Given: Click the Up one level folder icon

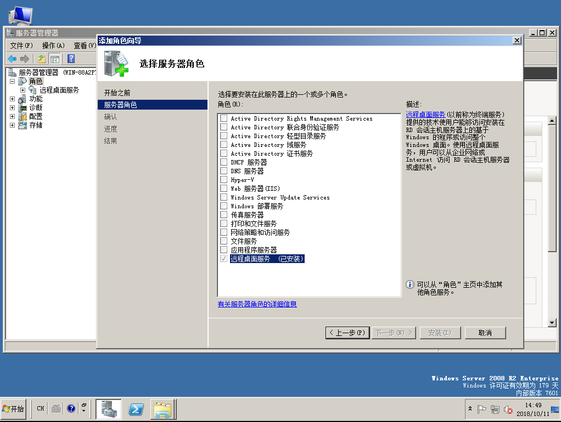Looking at the screenshot, I should pyautogui.click(x=42, y=59).
